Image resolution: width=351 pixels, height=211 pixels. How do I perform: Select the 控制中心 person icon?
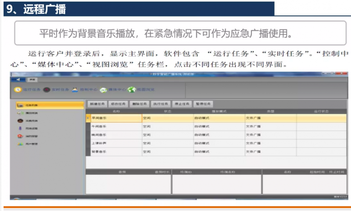coord(75,90)
